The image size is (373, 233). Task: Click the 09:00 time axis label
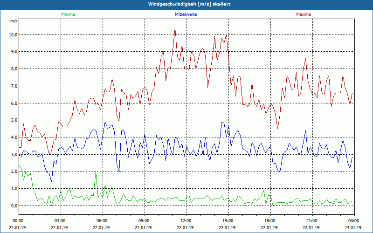pyautogui.click(x=145, y=221)
